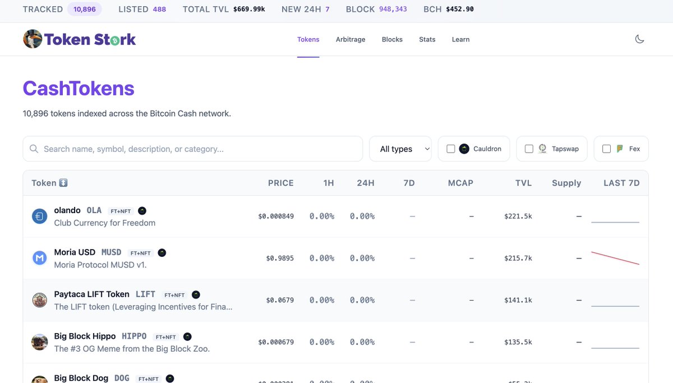Open the Token Stork logo home link

[79, 39]
